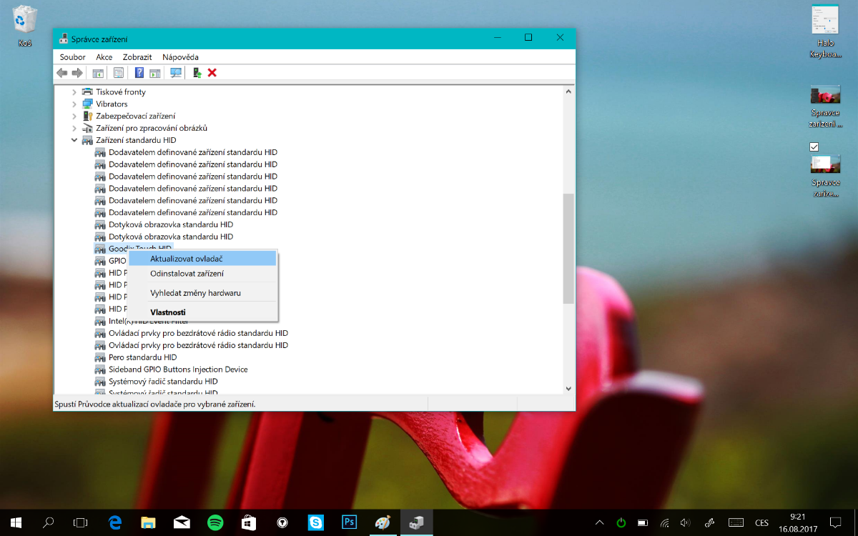
Task: Click the red X uninstall device icon
Action: (212, 73)
